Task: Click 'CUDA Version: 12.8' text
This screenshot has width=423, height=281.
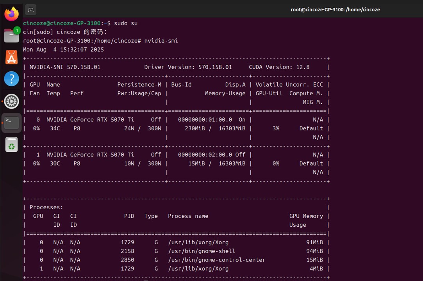Action: click(x=279, y=67)
